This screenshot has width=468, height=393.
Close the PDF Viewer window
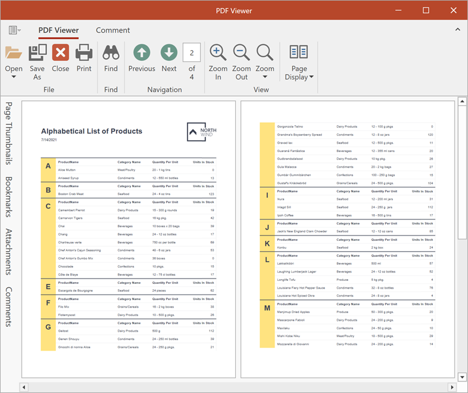[453, 11]
